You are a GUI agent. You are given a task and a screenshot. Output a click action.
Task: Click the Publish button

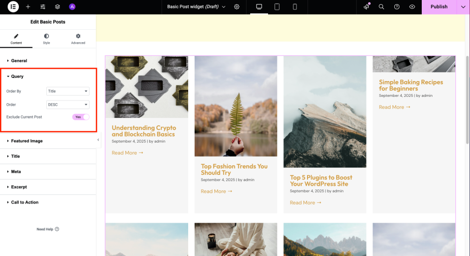[439, 7]
